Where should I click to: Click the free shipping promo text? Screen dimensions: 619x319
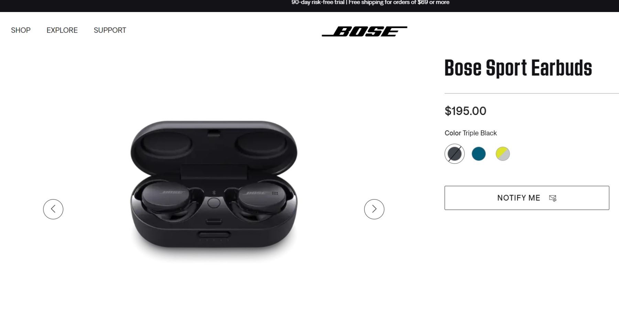(399, 3)
